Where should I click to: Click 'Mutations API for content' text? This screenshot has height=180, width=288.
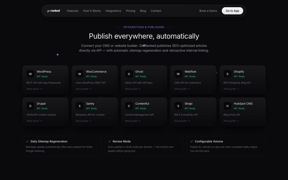90,115
